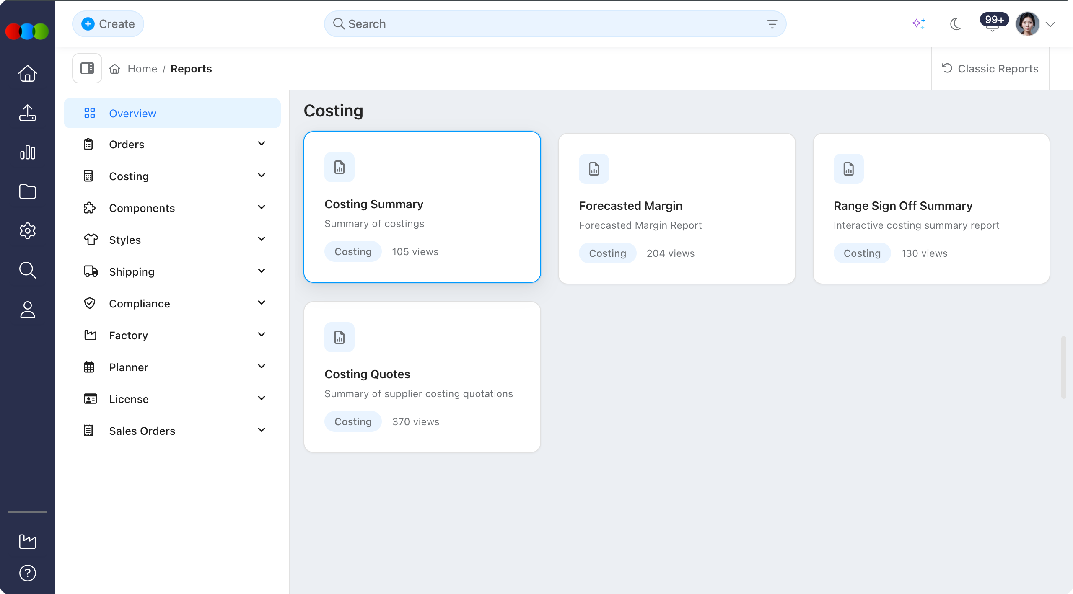This screenshot has width=1073, height=594.
Task: Click the Home icon in the left rail
Action: tap(28, 73)
